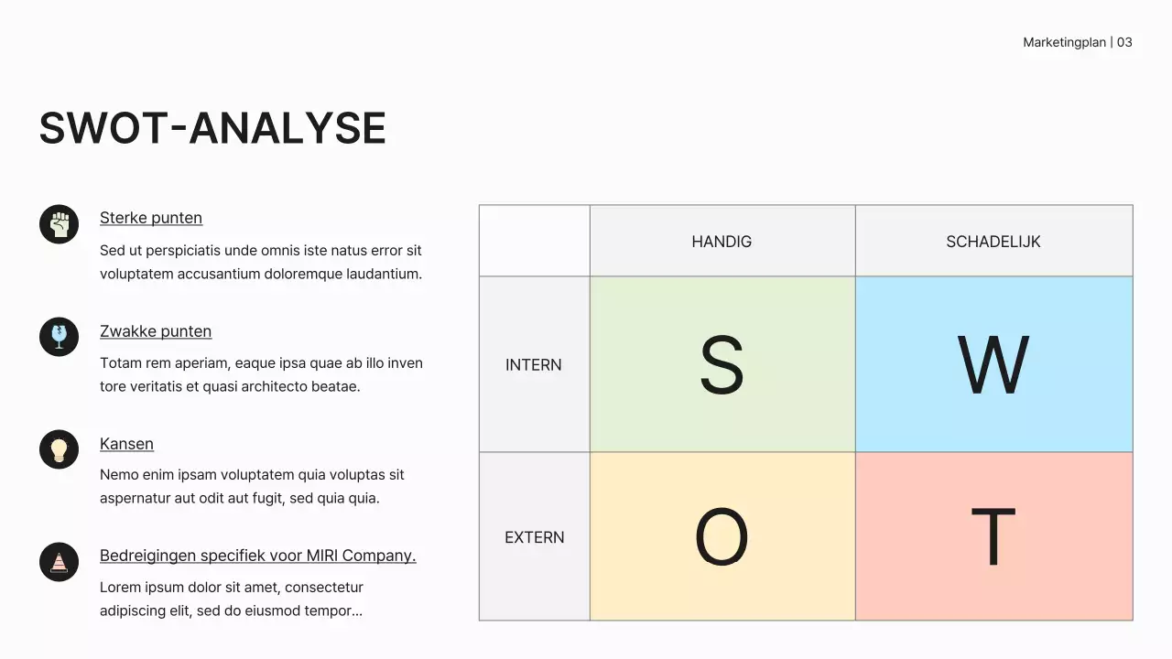The image size is (1172, 659).
Task: Select the INTERN row header
Action: tap(534, 364)
